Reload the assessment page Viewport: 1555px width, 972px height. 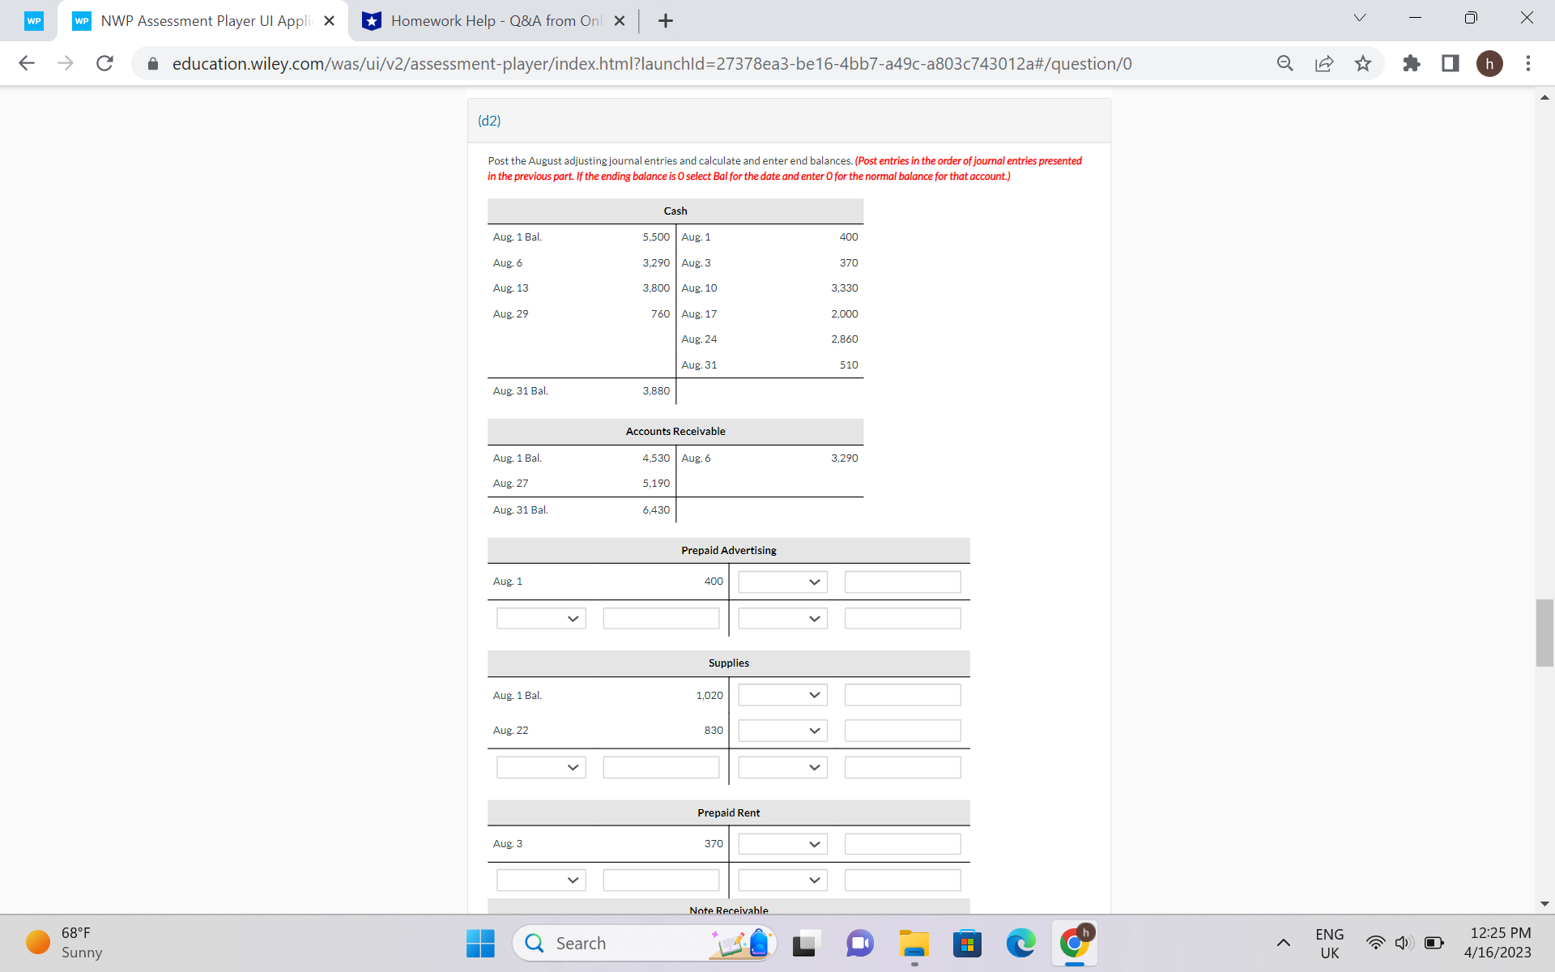(104, 63)
